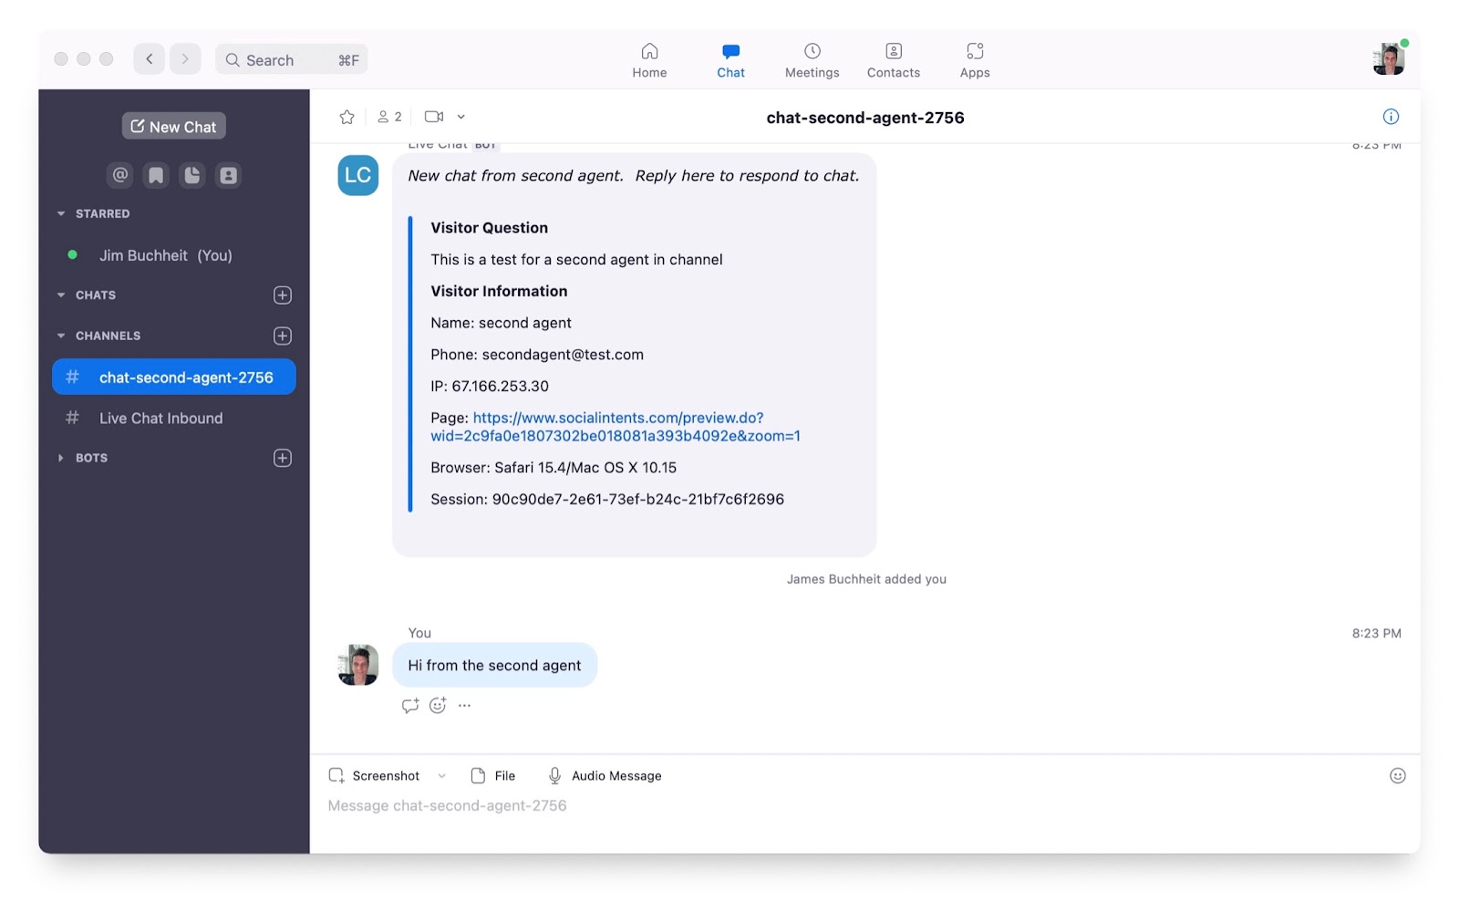Open the video meeting options dropdown arrow
Viewport: 1459px width, 901px height.
(461, 117)
